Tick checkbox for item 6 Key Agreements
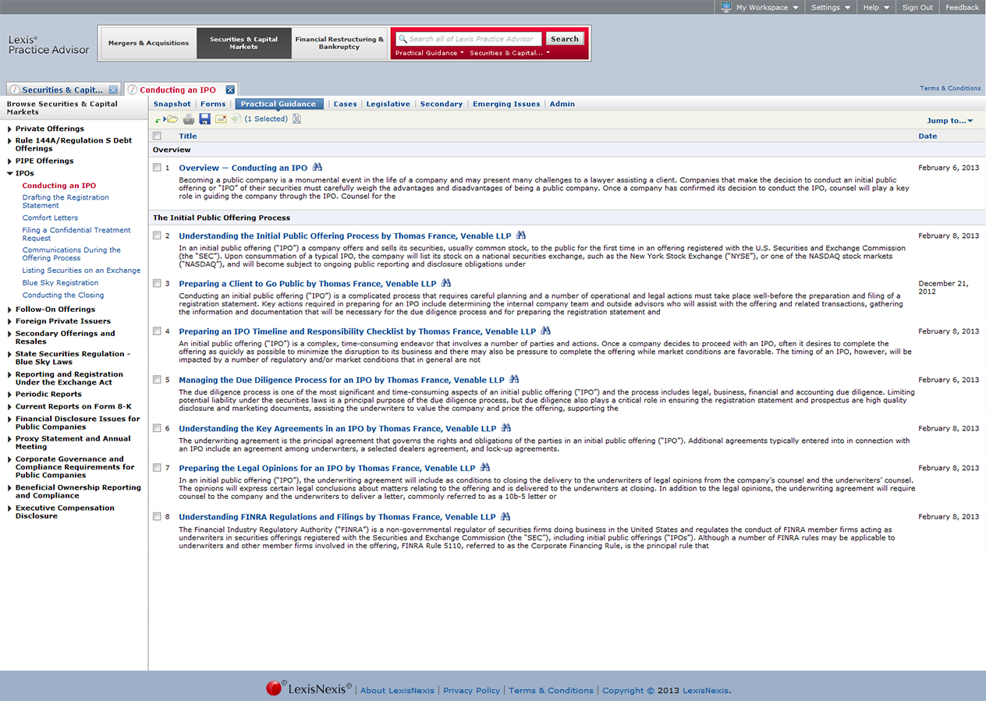The width and height of the screenshot is (986, 701). [x=157, y=428]
